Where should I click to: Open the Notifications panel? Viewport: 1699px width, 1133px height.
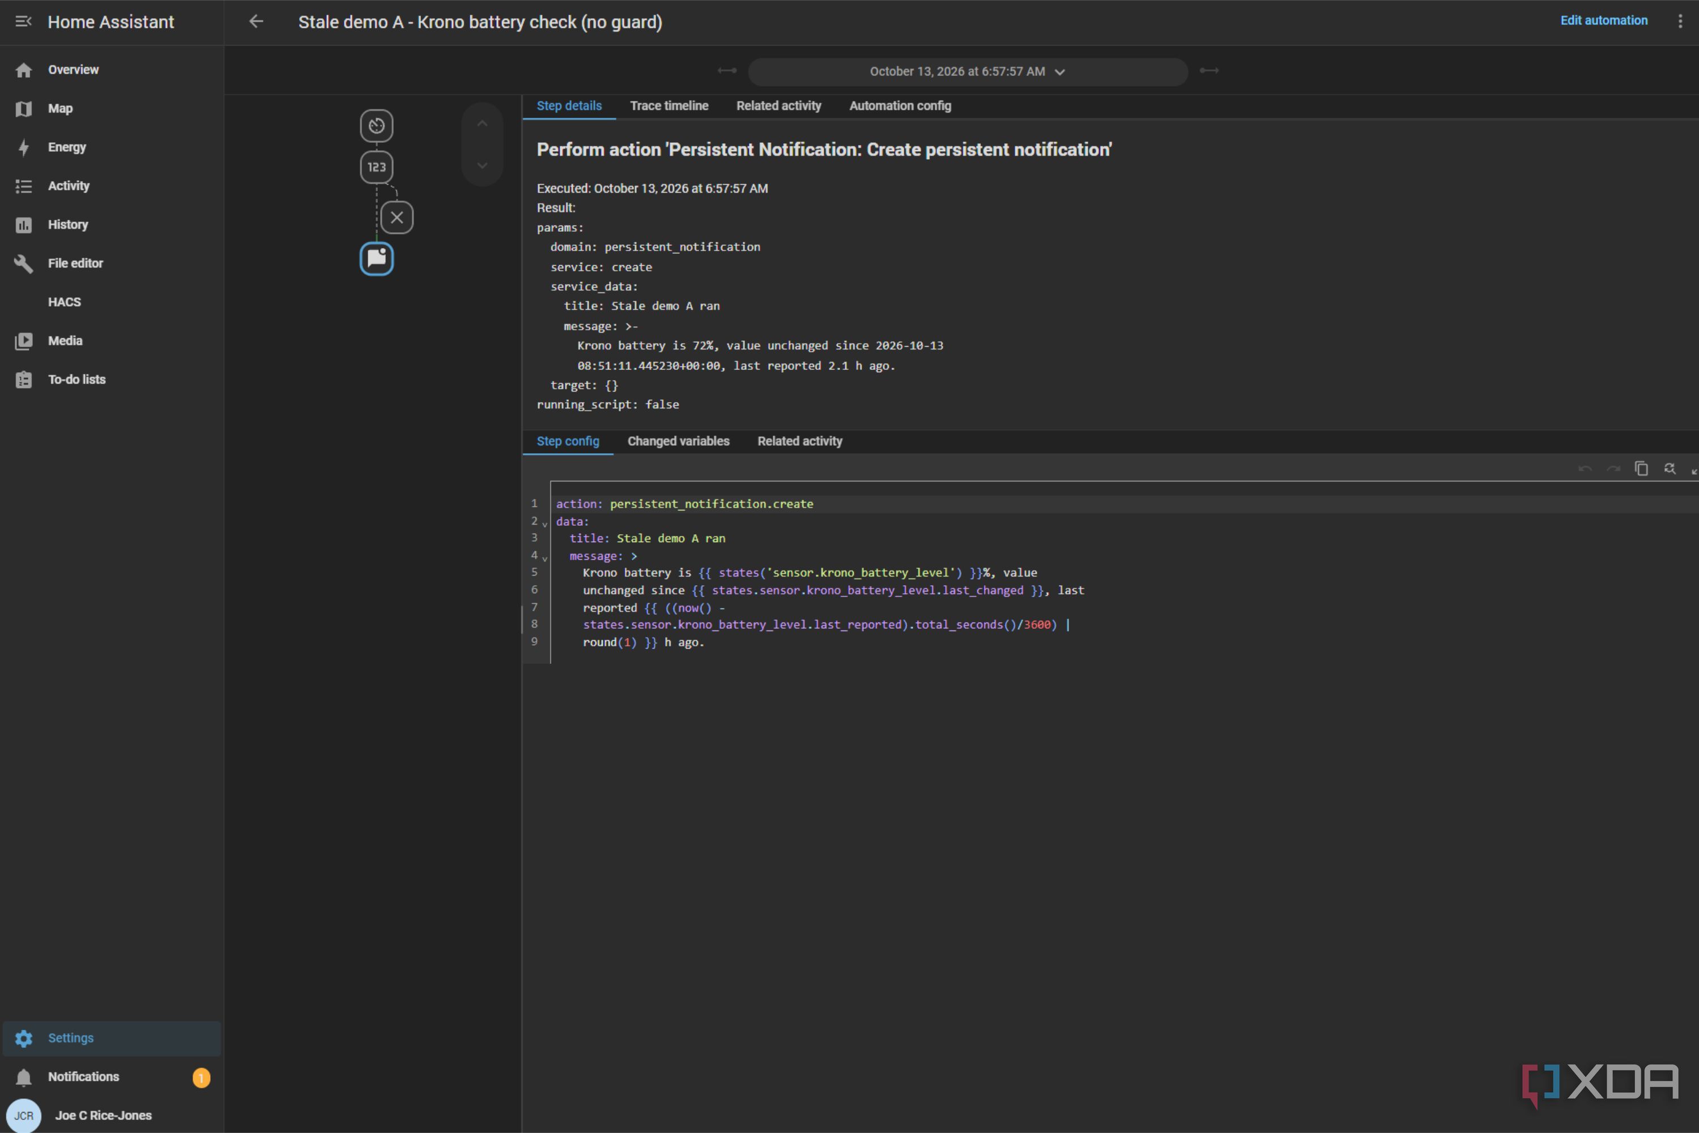pyautogui.click(x=111, y=1077)
